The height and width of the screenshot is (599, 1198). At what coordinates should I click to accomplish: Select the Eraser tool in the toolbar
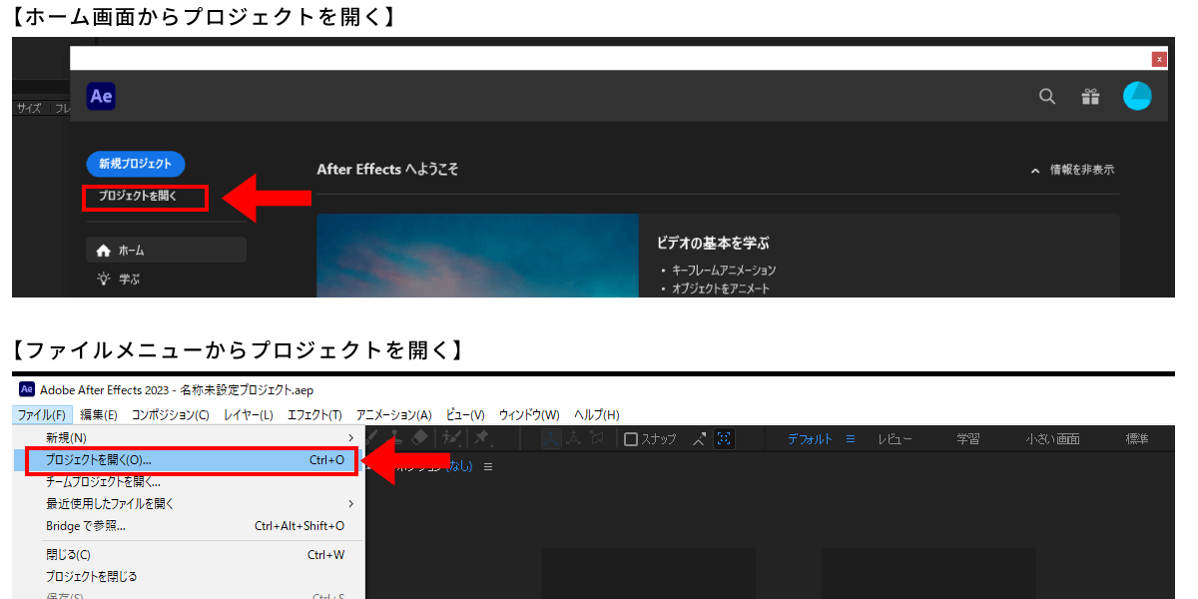tap(420, 437)
